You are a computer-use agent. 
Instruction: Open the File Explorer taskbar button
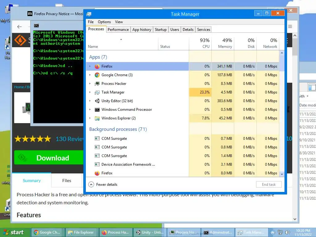coord(81,232)
